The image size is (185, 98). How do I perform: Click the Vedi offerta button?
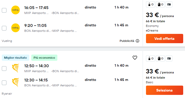pyautogui.click(x=165, y=39)
